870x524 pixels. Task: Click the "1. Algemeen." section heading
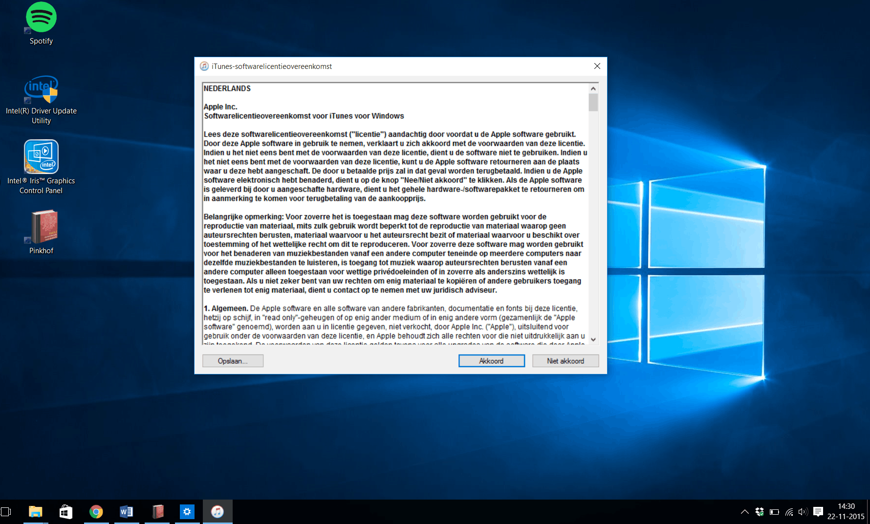click(226, 308)
